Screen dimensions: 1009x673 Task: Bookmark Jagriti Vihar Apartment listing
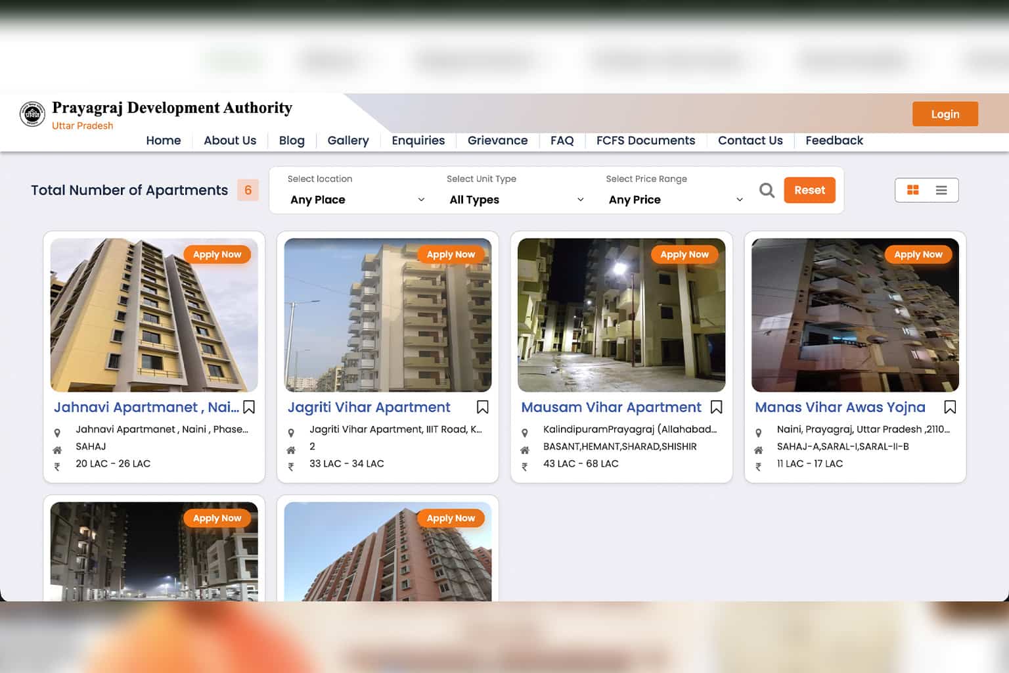click(x=483, y=407)
